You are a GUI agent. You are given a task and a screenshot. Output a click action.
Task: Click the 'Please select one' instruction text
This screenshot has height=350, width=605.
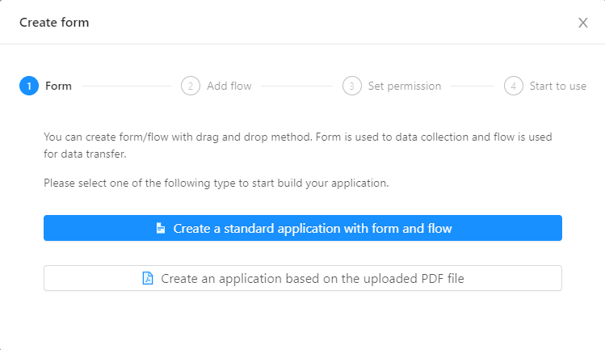click(216, 183)
